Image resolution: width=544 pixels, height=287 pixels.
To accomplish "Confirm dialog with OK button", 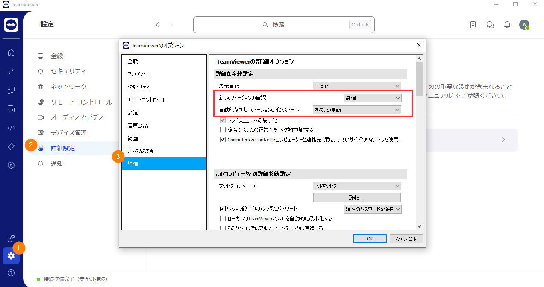I will pyautogui.click(x=370, y=239).
